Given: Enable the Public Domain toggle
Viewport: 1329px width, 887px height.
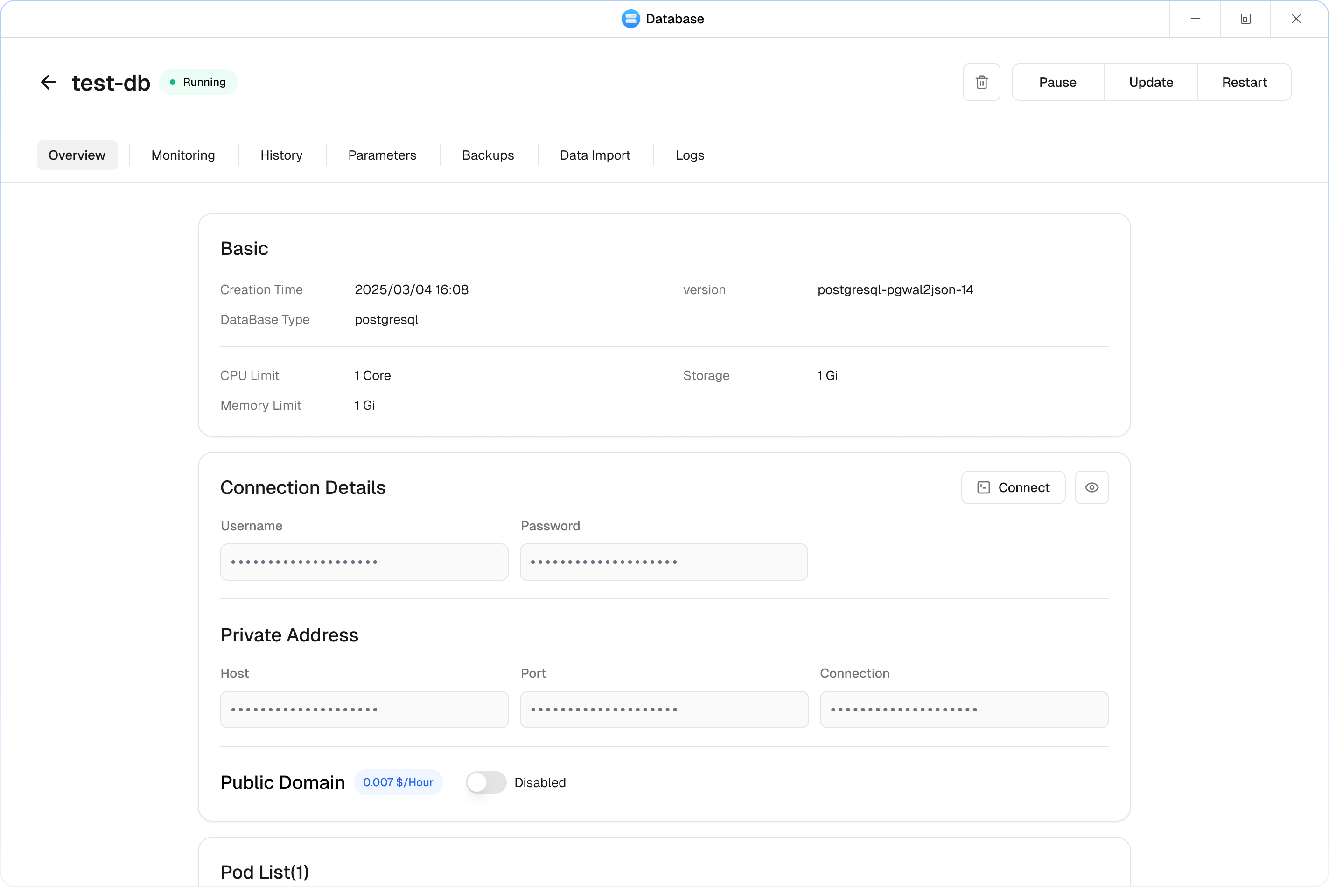Looking at the screenshot, I should (486, 782).
